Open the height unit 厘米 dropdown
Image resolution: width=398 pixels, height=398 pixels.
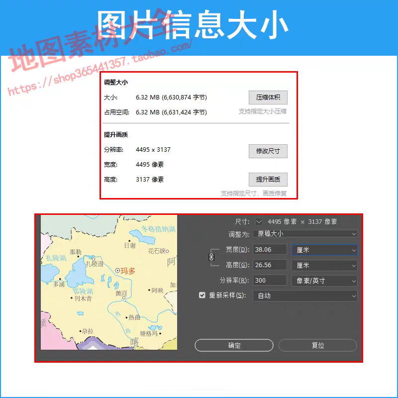click(325, 265)
